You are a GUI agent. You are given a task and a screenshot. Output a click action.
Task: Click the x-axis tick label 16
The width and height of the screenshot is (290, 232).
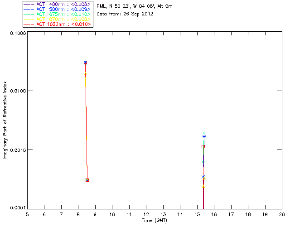click(x=214, y=214)
